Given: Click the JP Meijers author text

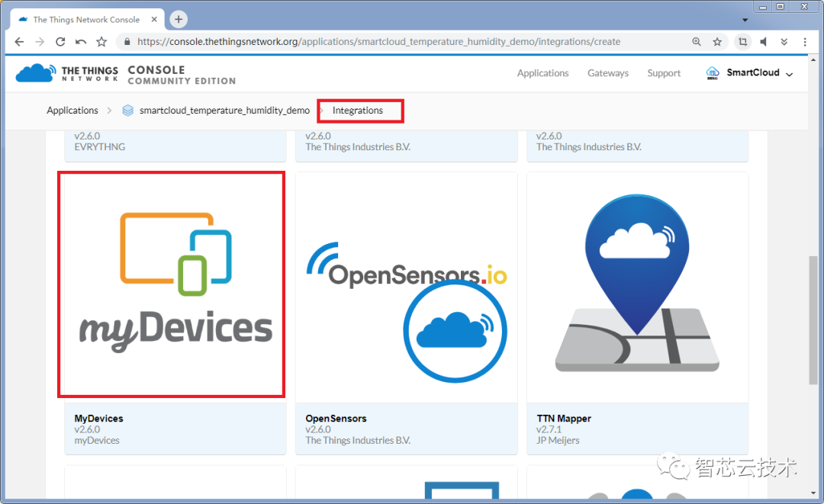Looking at the screenshot, I should [558, 441].
